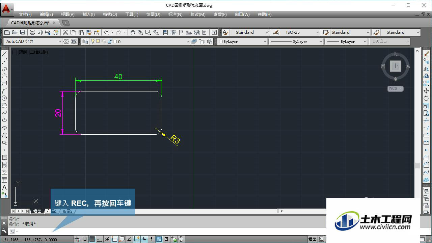This screenshot has width=432, height=243.
Task: Toggle Polar Tracking in status bar
Action: (107, 239)
